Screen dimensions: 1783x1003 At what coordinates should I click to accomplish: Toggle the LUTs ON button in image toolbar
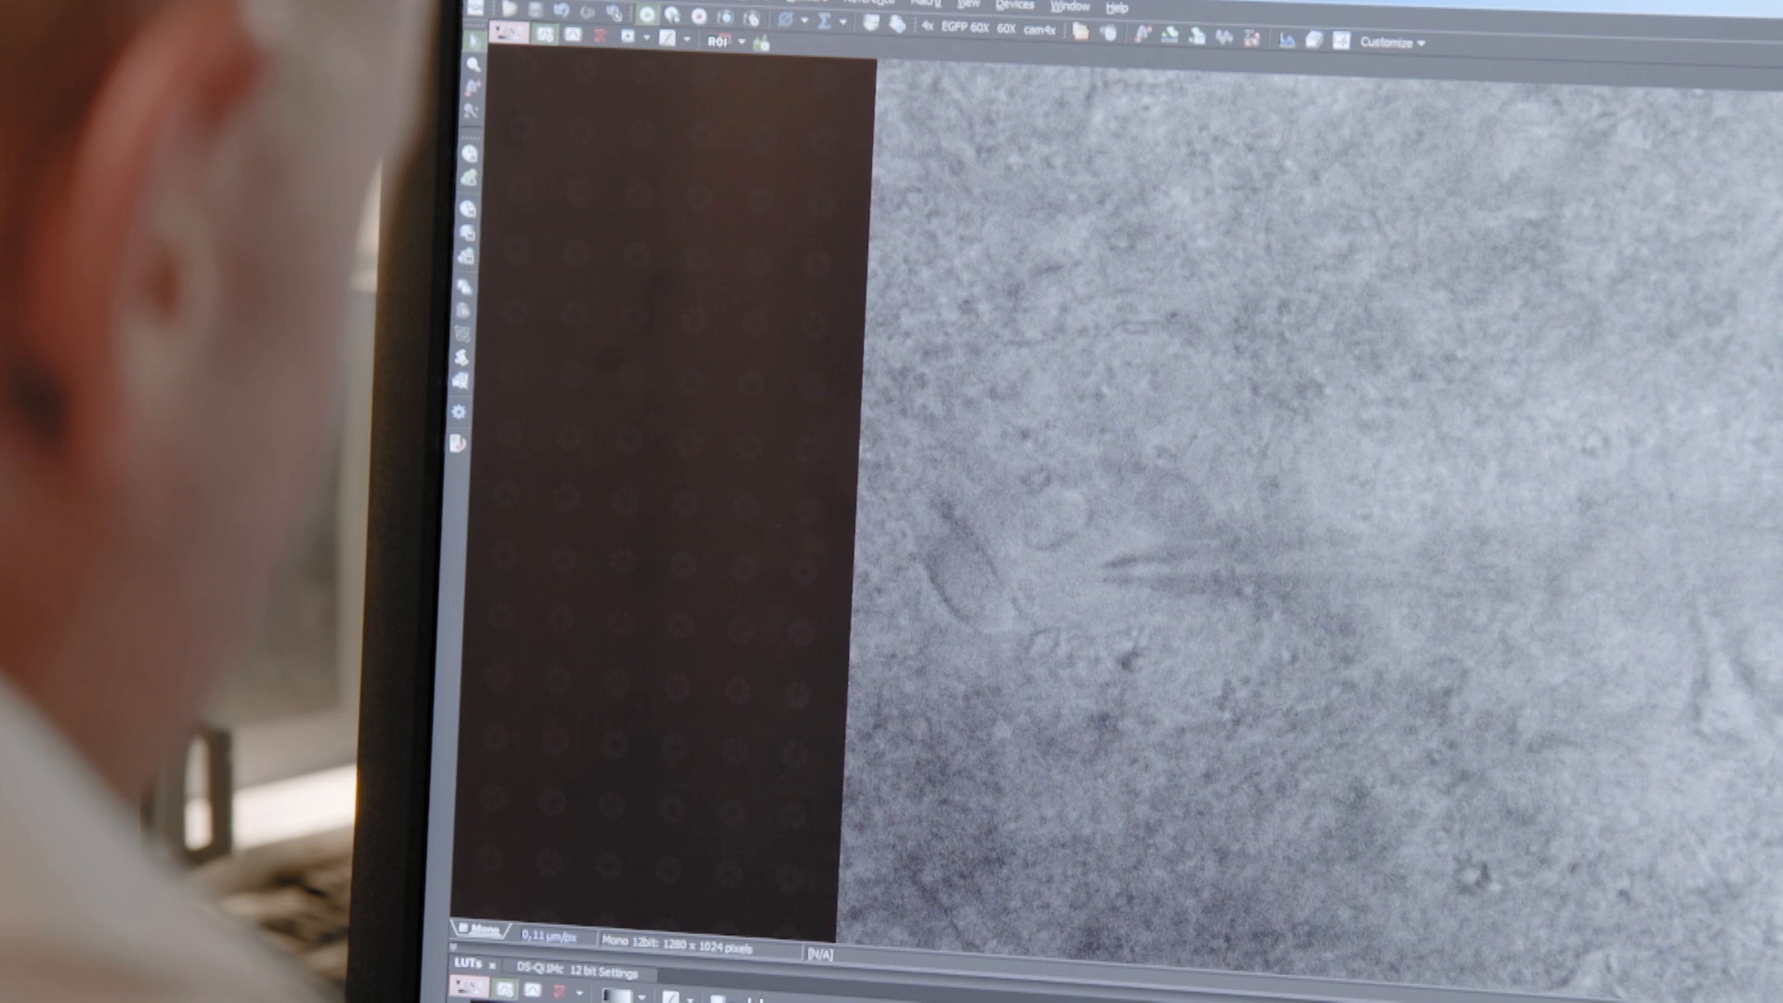(x=509, y=33)
